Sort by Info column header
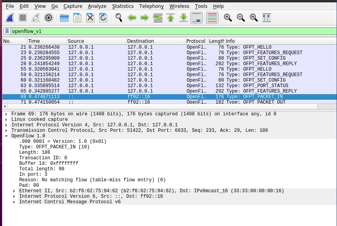 [x=281, y=41]
